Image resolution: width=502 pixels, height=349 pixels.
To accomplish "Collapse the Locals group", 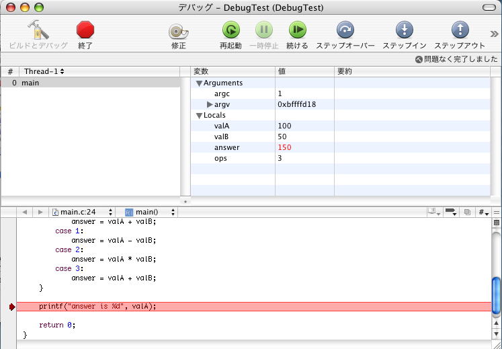I will click(199, 116).
